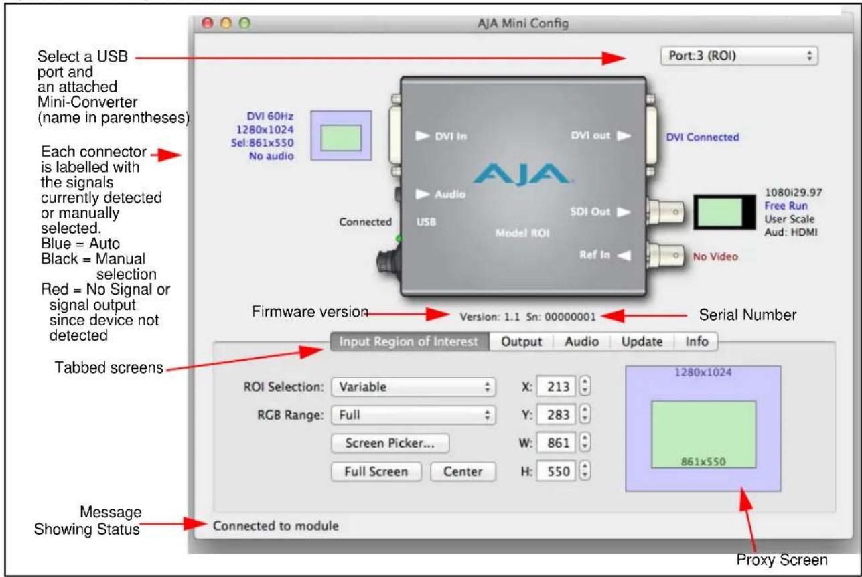Close the AJA Mini Config window
This screenshot has height=577, width=862.
click(208, 23)
